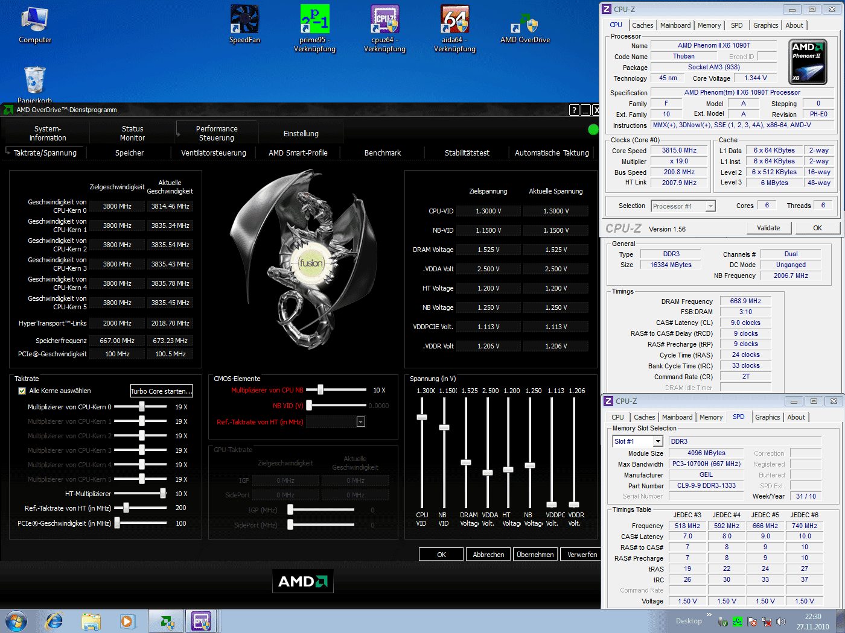Launch the aida64 desktop shortcut
The width and height of the screenshot is (845, 633).
[454, 28]
